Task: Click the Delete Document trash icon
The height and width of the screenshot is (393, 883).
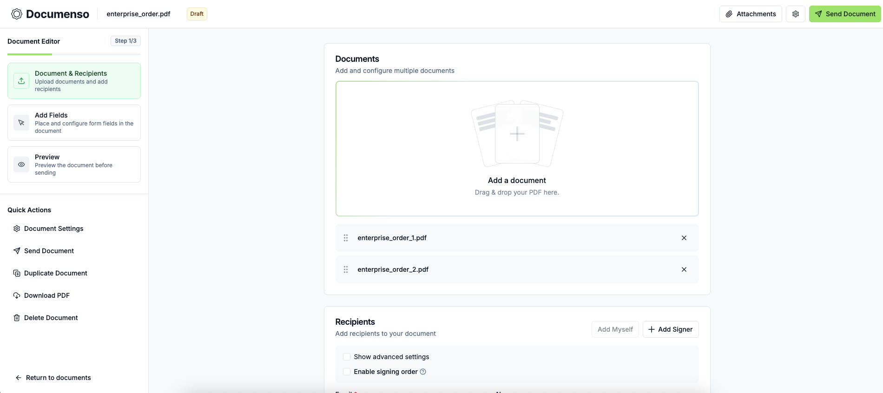Action: coord(17,318)
